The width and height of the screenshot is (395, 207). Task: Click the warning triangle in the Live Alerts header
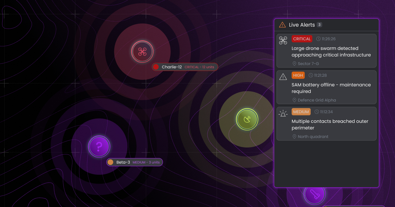coord(282,25)
